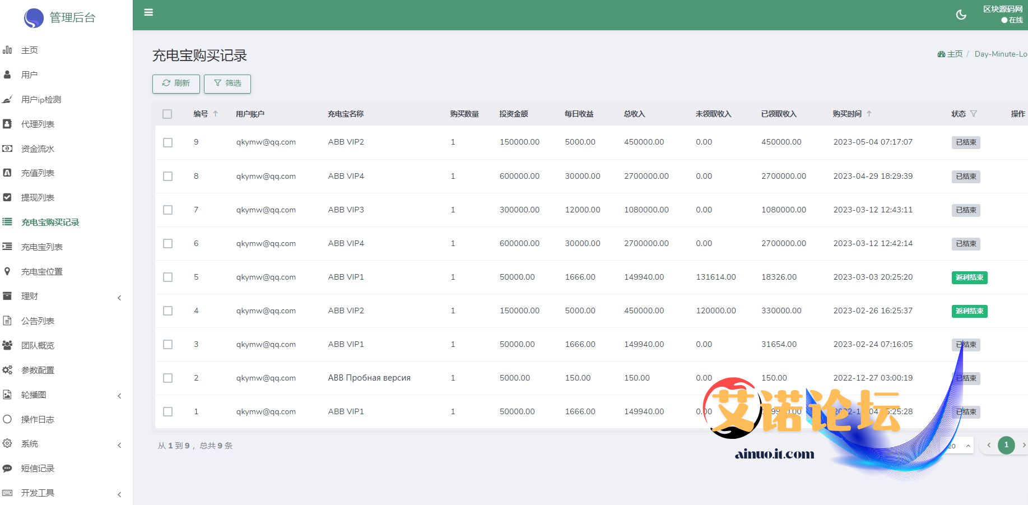Open 用户 menu item

(x=66, y=75)
